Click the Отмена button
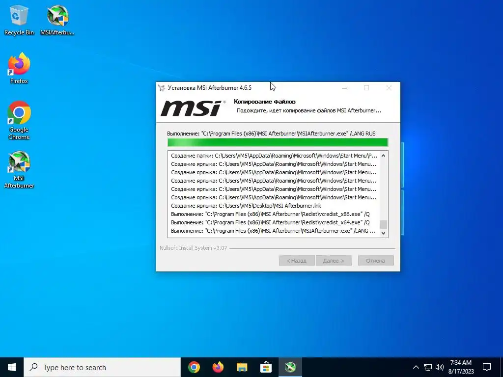 376,261
